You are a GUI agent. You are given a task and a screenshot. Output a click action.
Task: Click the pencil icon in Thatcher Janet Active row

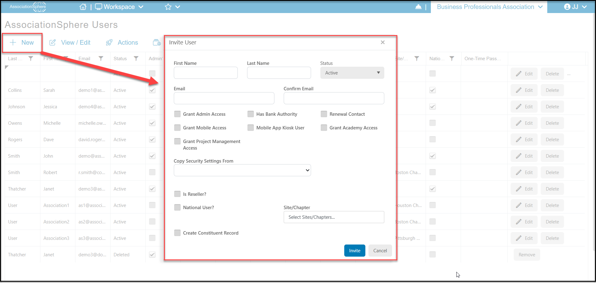click(519, 189)
